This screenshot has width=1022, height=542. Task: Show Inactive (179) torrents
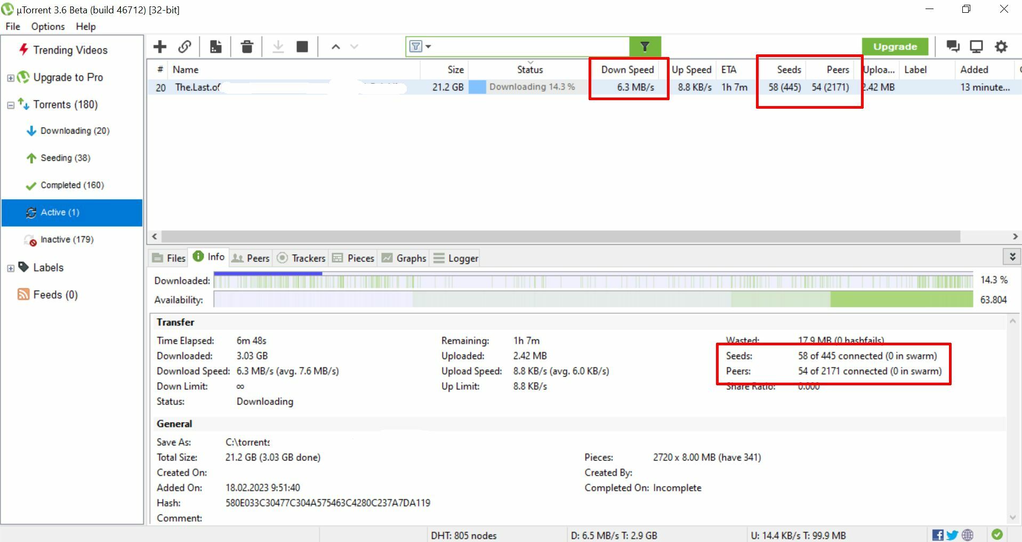point(67,240)
